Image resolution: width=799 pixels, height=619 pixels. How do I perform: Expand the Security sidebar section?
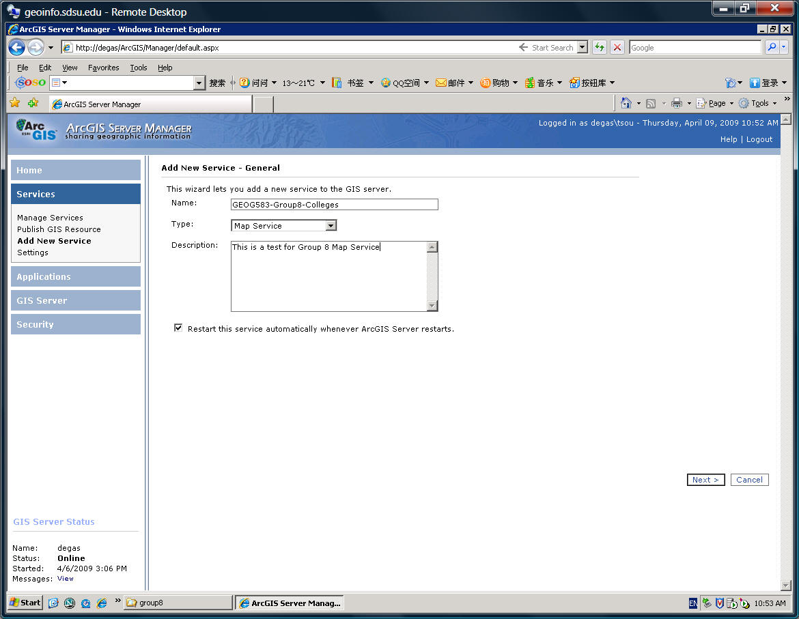[75, 324]
